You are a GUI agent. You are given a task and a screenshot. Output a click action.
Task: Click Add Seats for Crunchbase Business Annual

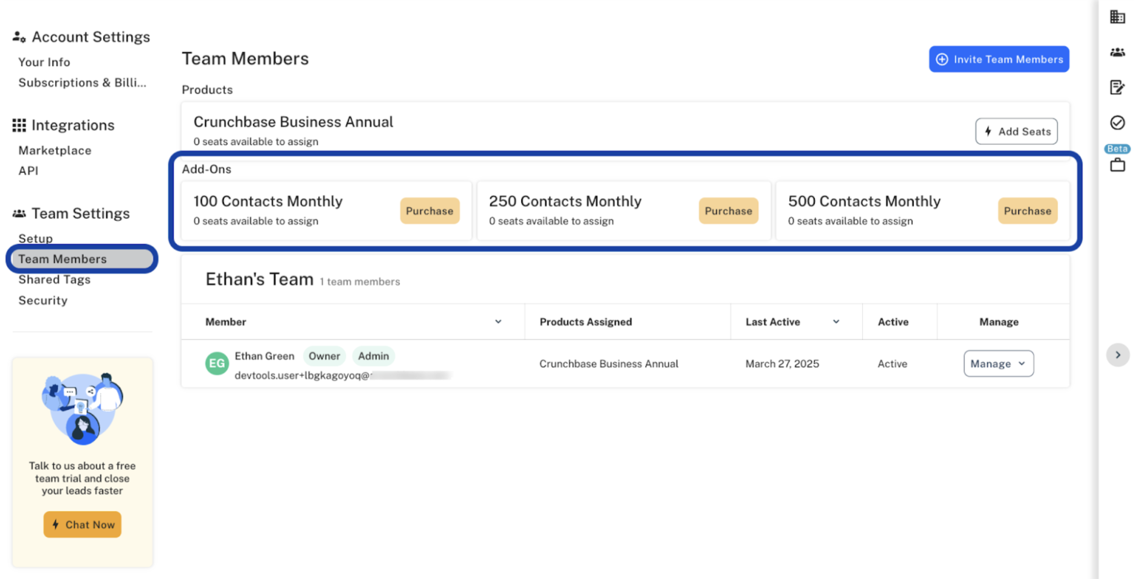click(x=1016, y=132)
